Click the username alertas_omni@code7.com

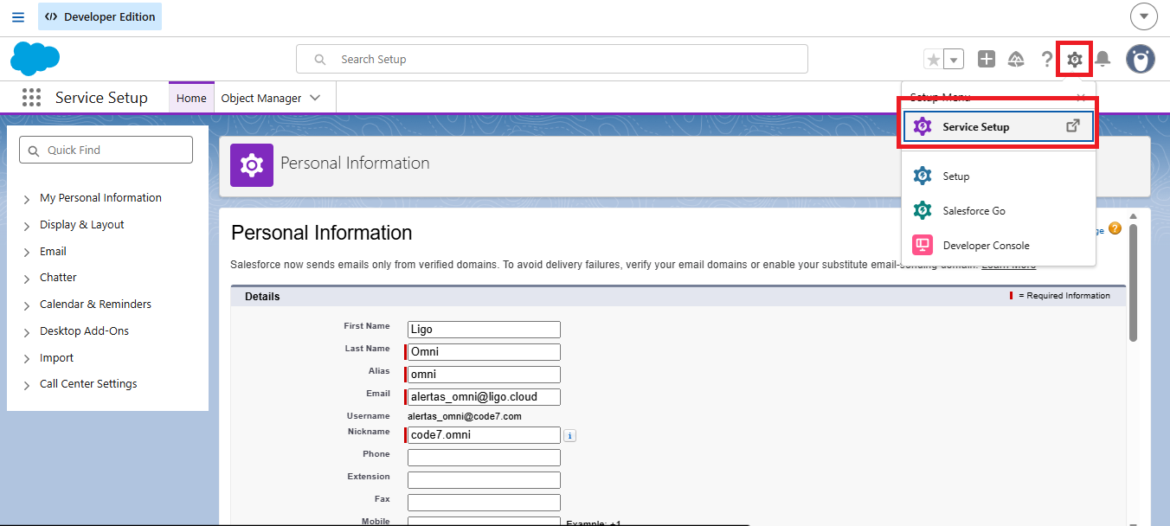point(465,416)
